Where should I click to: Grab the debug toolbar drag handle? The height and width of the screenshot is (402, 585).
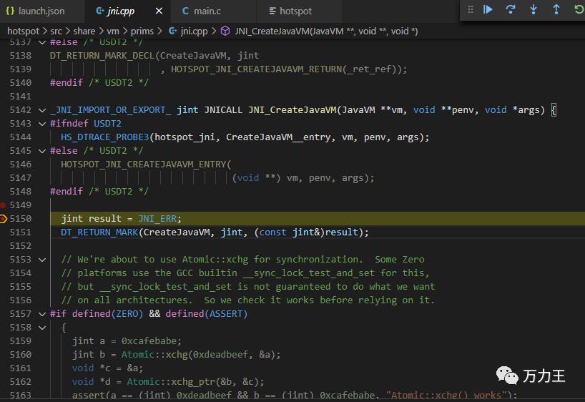pyautogui.click(x=470, y=10)
